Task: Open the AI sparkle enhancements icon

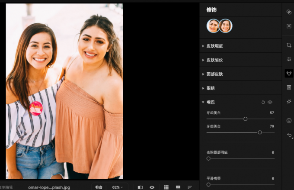Action: 289,102
